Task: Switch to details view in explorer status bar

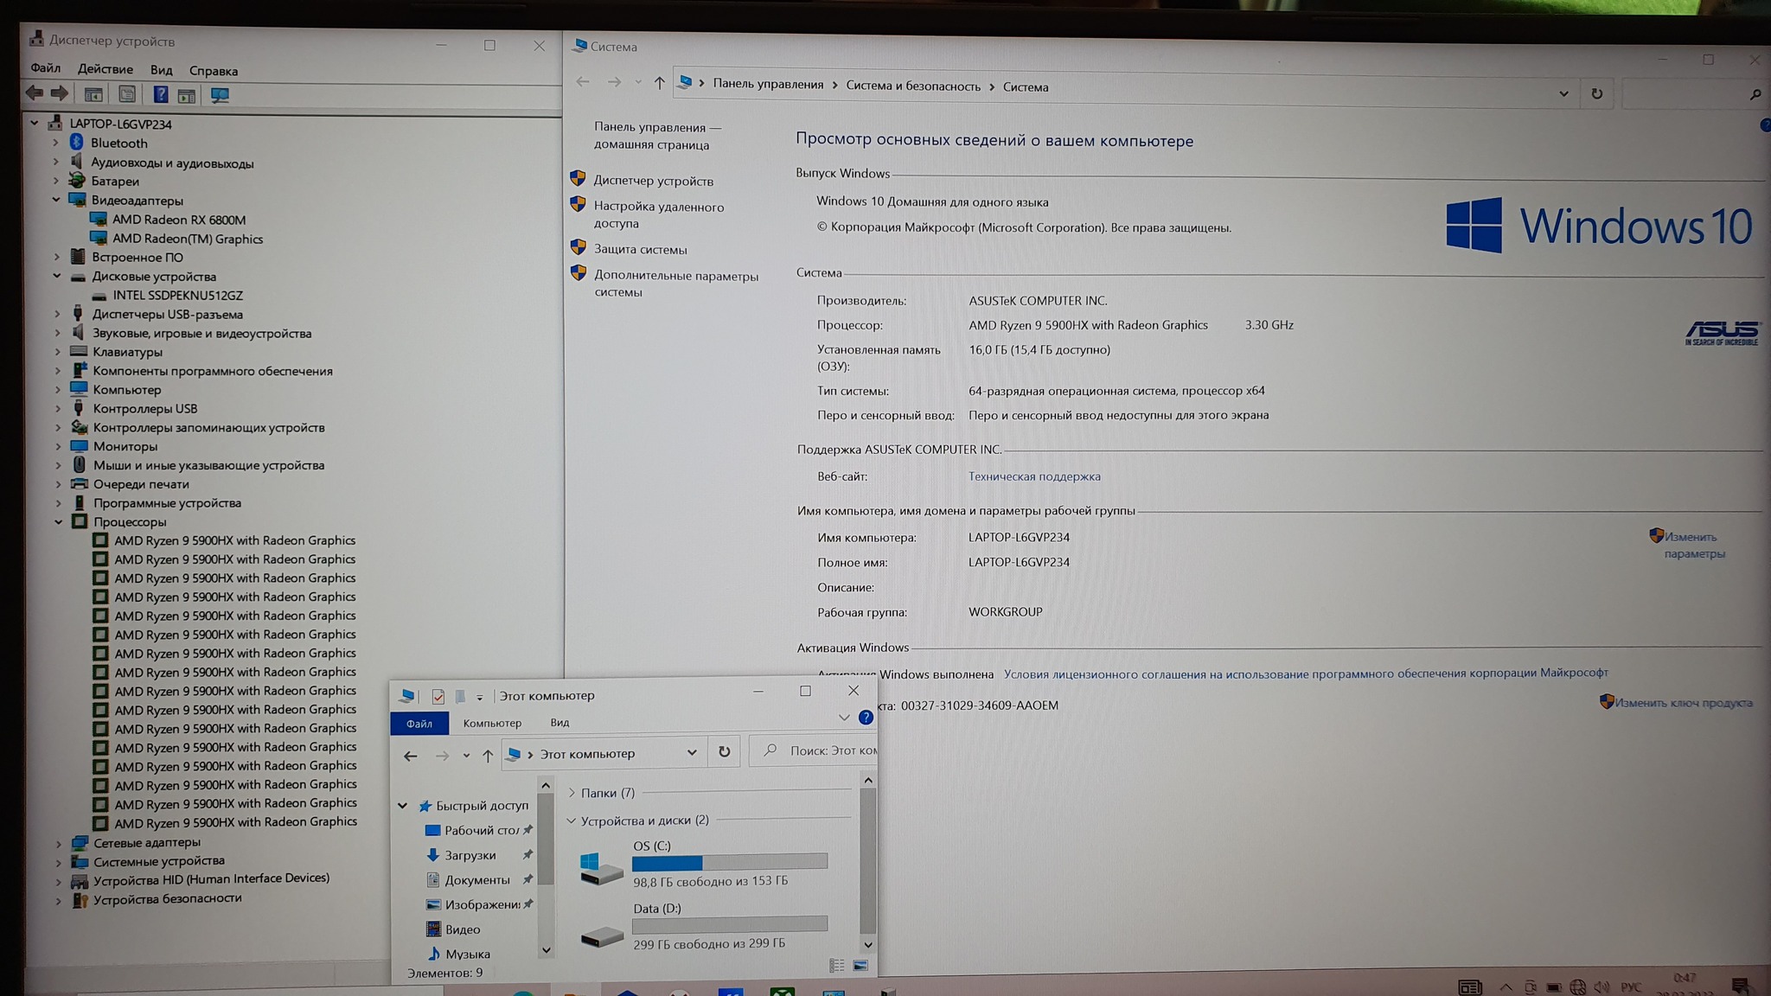Action: (x=836, y=965)
